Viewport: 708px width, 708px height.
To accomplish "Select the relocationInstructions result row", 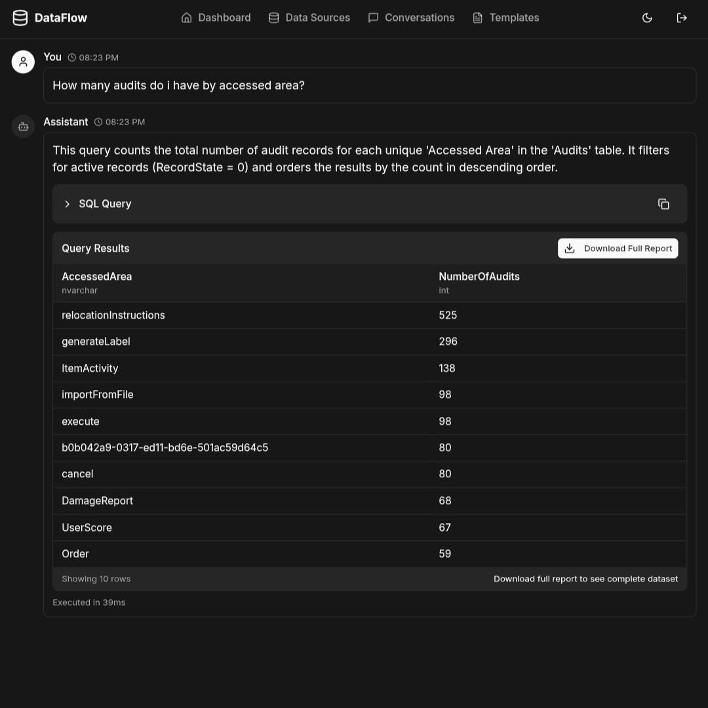I will coord(262,315).
